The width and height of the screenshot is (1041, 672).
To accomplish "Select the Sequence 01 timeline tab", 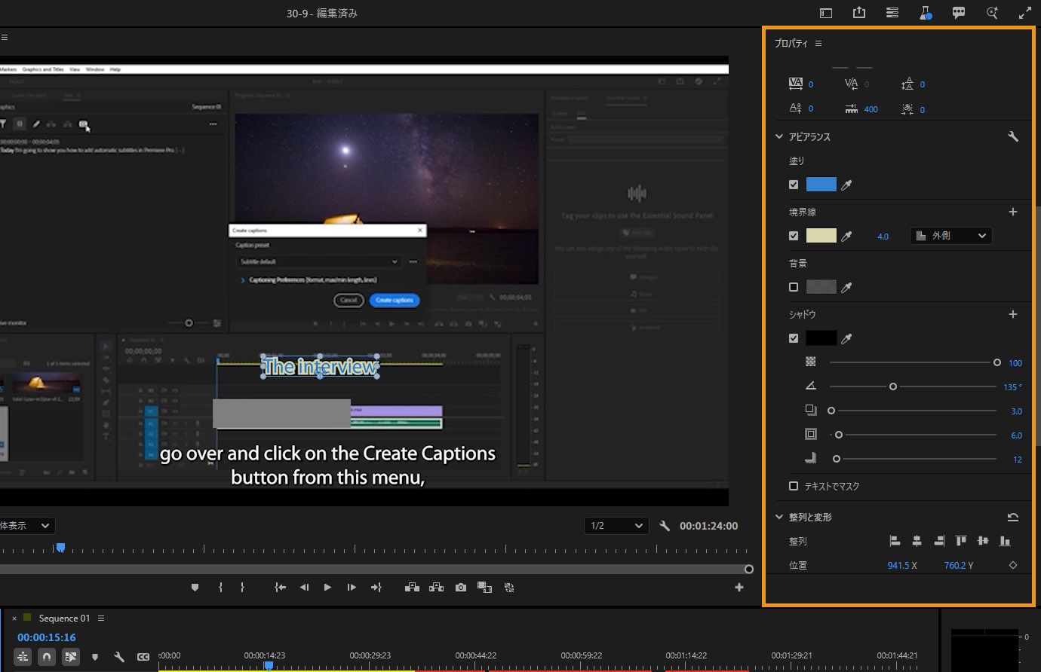I will tap(64, 619).
